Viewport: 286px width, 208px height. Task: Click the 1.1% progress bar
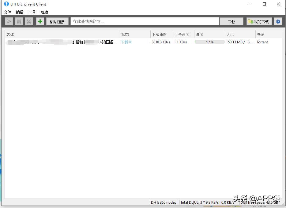(x=209, y=42)
